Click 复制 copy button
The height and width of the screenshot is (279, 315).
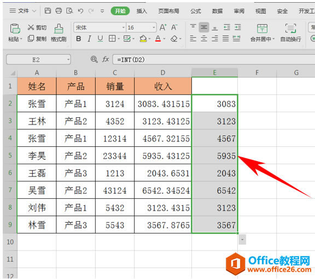[37, 39]
